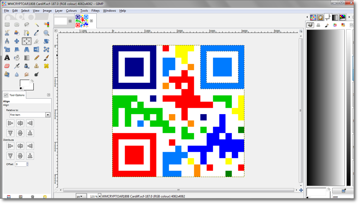Choose the Paths pen tool

point(27,33)
